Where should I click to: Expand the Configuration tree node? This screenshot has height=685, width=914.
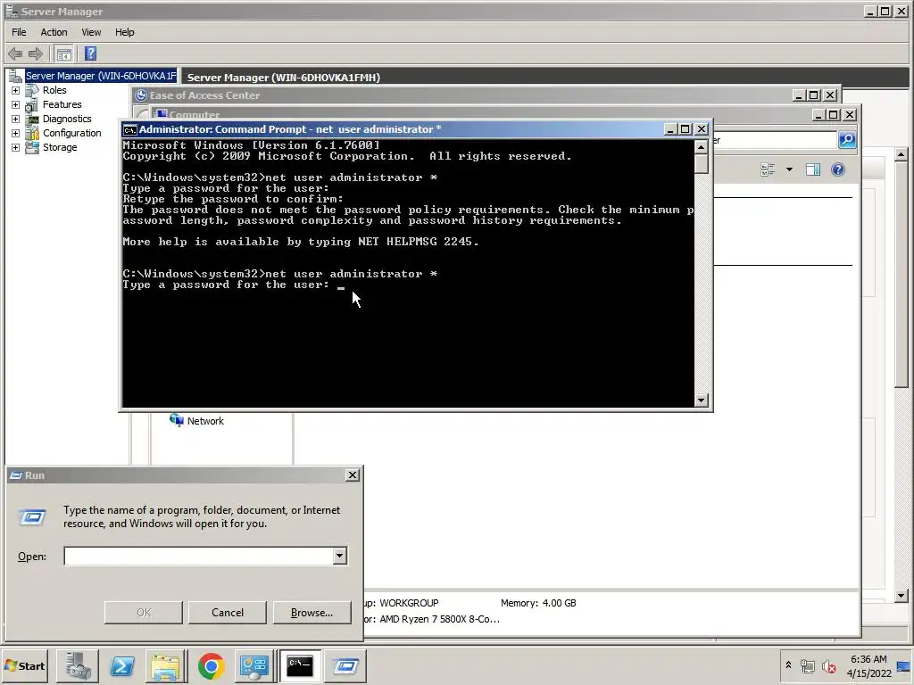[x=16, y=134]
